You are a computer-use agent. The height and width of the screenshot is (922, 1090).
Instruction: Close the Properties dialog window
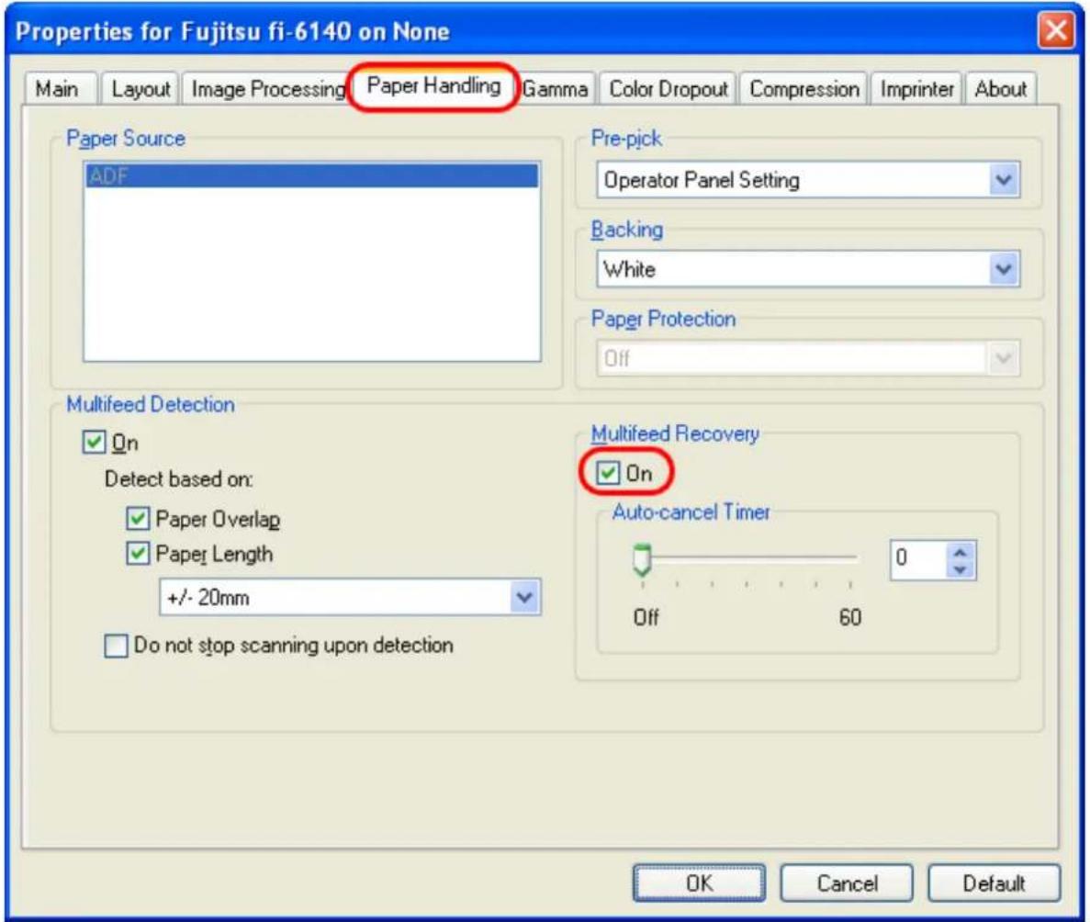coord(1056,30)
